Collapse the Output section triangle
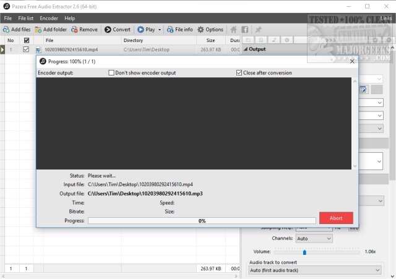Viewport: 396px width, 279px height. coord(246,49)
